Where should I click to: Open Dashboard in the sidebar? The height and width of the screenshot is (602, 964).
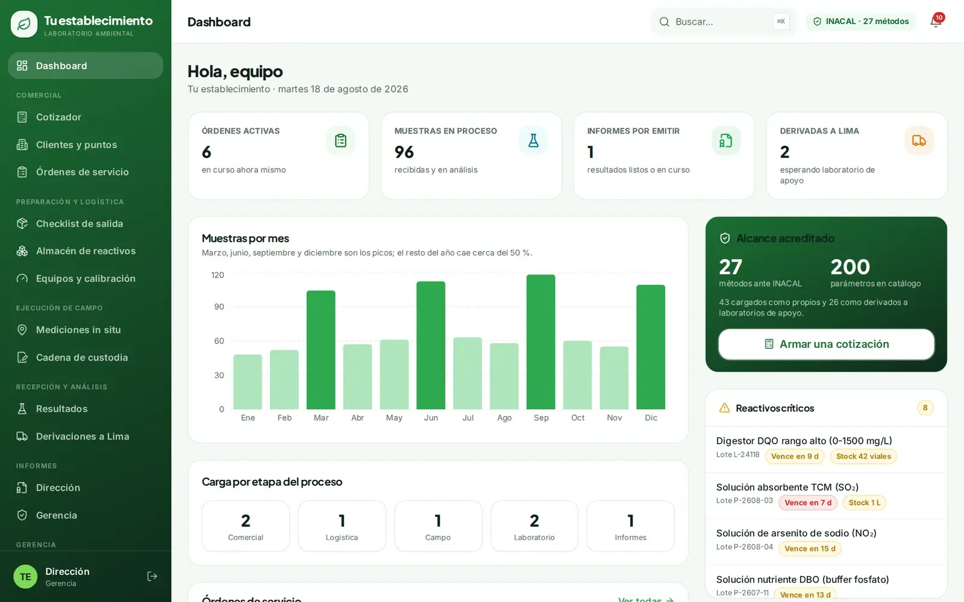[86, 66]
